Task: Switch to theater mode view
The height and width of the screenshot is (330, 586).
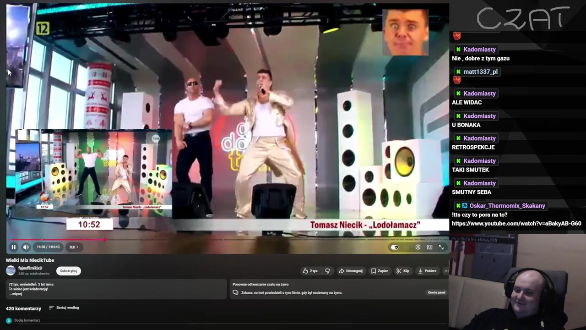Action: 429,247
